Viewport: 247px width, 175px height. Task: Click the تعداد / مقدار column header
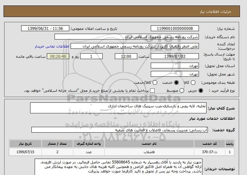(x=57, y=144)
